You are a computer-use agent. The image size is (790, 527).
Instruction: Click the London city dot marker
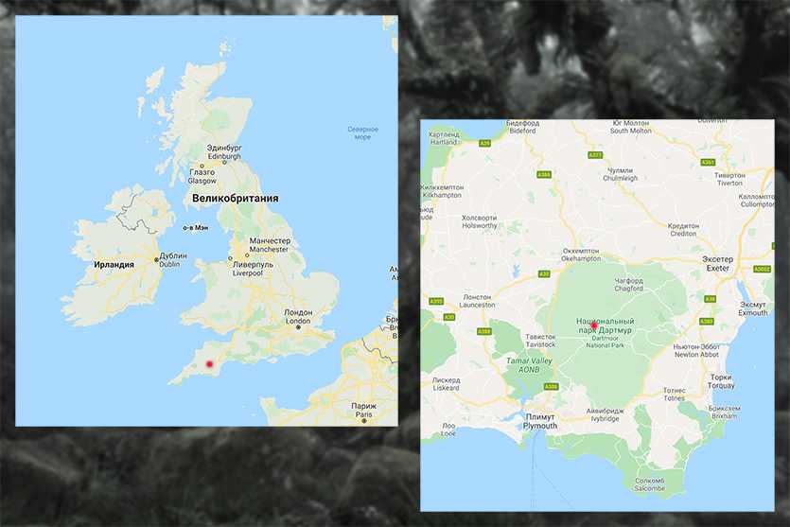[x=298, y=327]
